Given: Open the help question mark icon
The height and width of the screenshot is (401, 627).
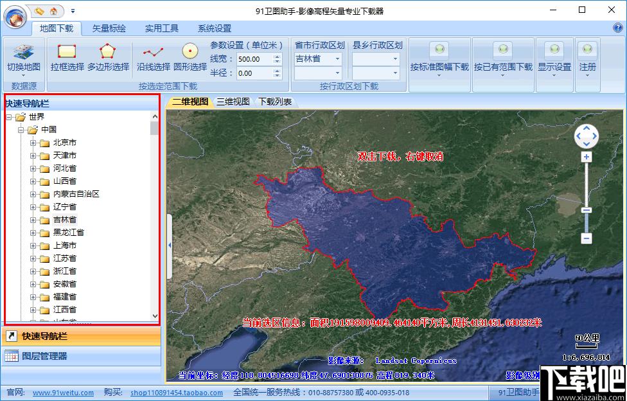Looking at the screenshot, I should coord(617,28).
